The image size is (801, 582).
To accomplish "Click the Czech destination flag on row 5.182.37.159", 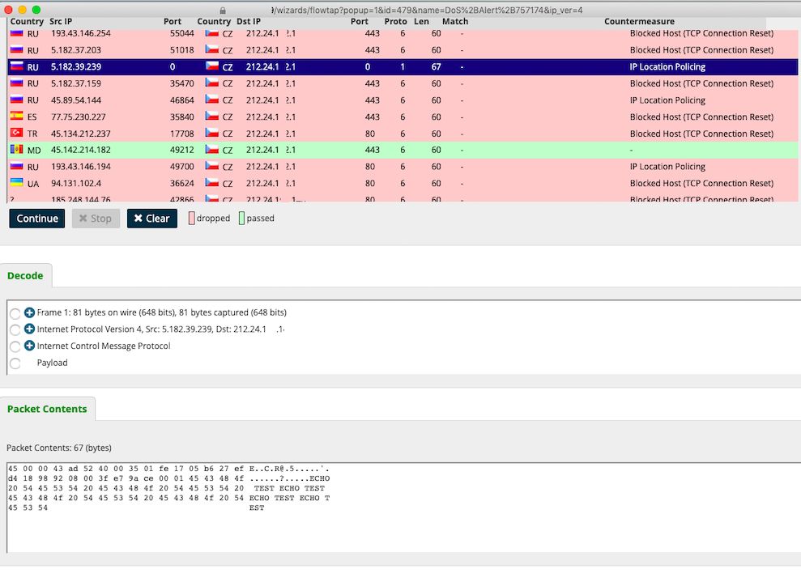I will click(x=212, y=83).
